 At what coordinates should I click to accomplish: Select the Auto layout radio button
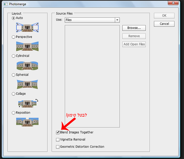click(x=14, y=18)
